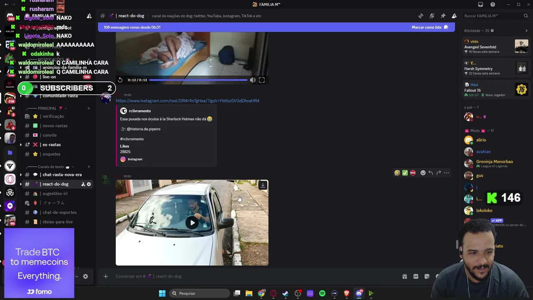Add a channel to Canais de texto category
The image size is (533, 300).
(x=89, y=167)
